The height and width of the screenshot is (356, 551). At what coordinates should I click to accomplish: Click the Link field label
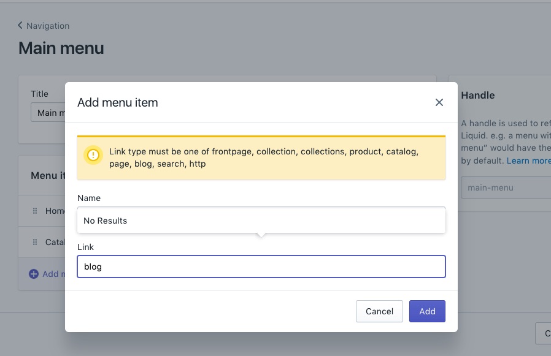(85, 247)
